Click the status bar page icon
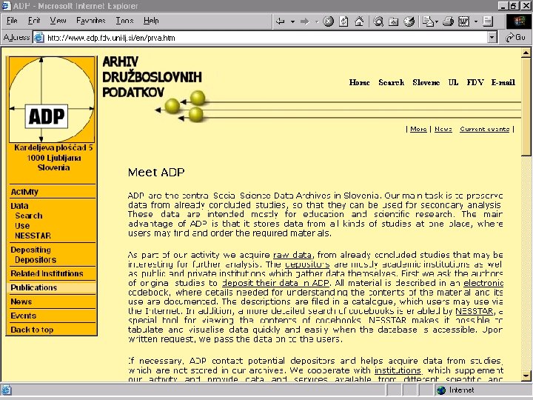The width and height of the screenshot is (533, 400). point(7,390)
